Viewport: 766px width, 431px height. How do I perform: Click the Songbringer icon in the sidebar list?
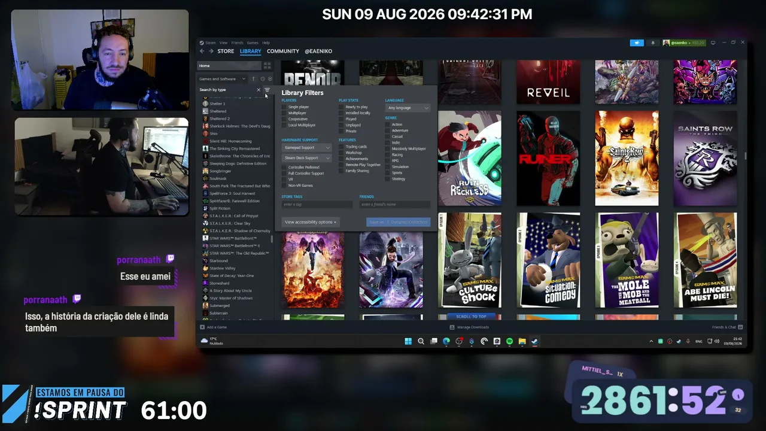[x=205, y=171]
